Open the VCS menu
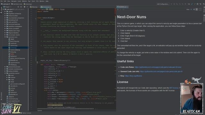The image size is (205, 115). (37, 1)
